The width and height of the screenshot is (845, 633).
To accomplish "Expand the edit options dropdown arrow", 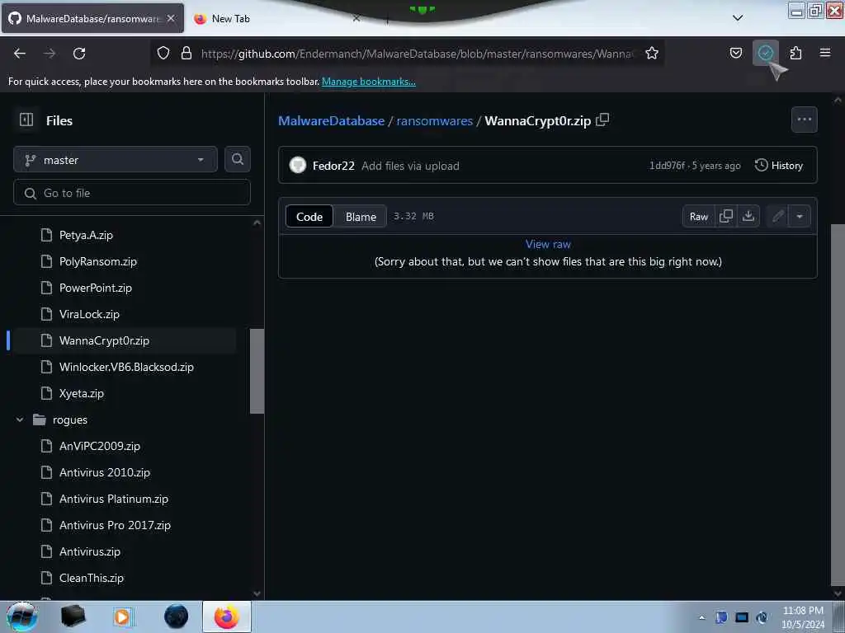I will coord(800,216).
